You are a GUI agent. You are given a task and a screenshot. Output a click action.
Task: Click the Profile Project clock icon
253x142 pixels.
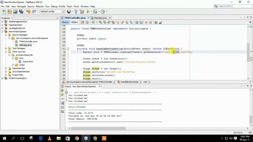(x=103, y=11)
